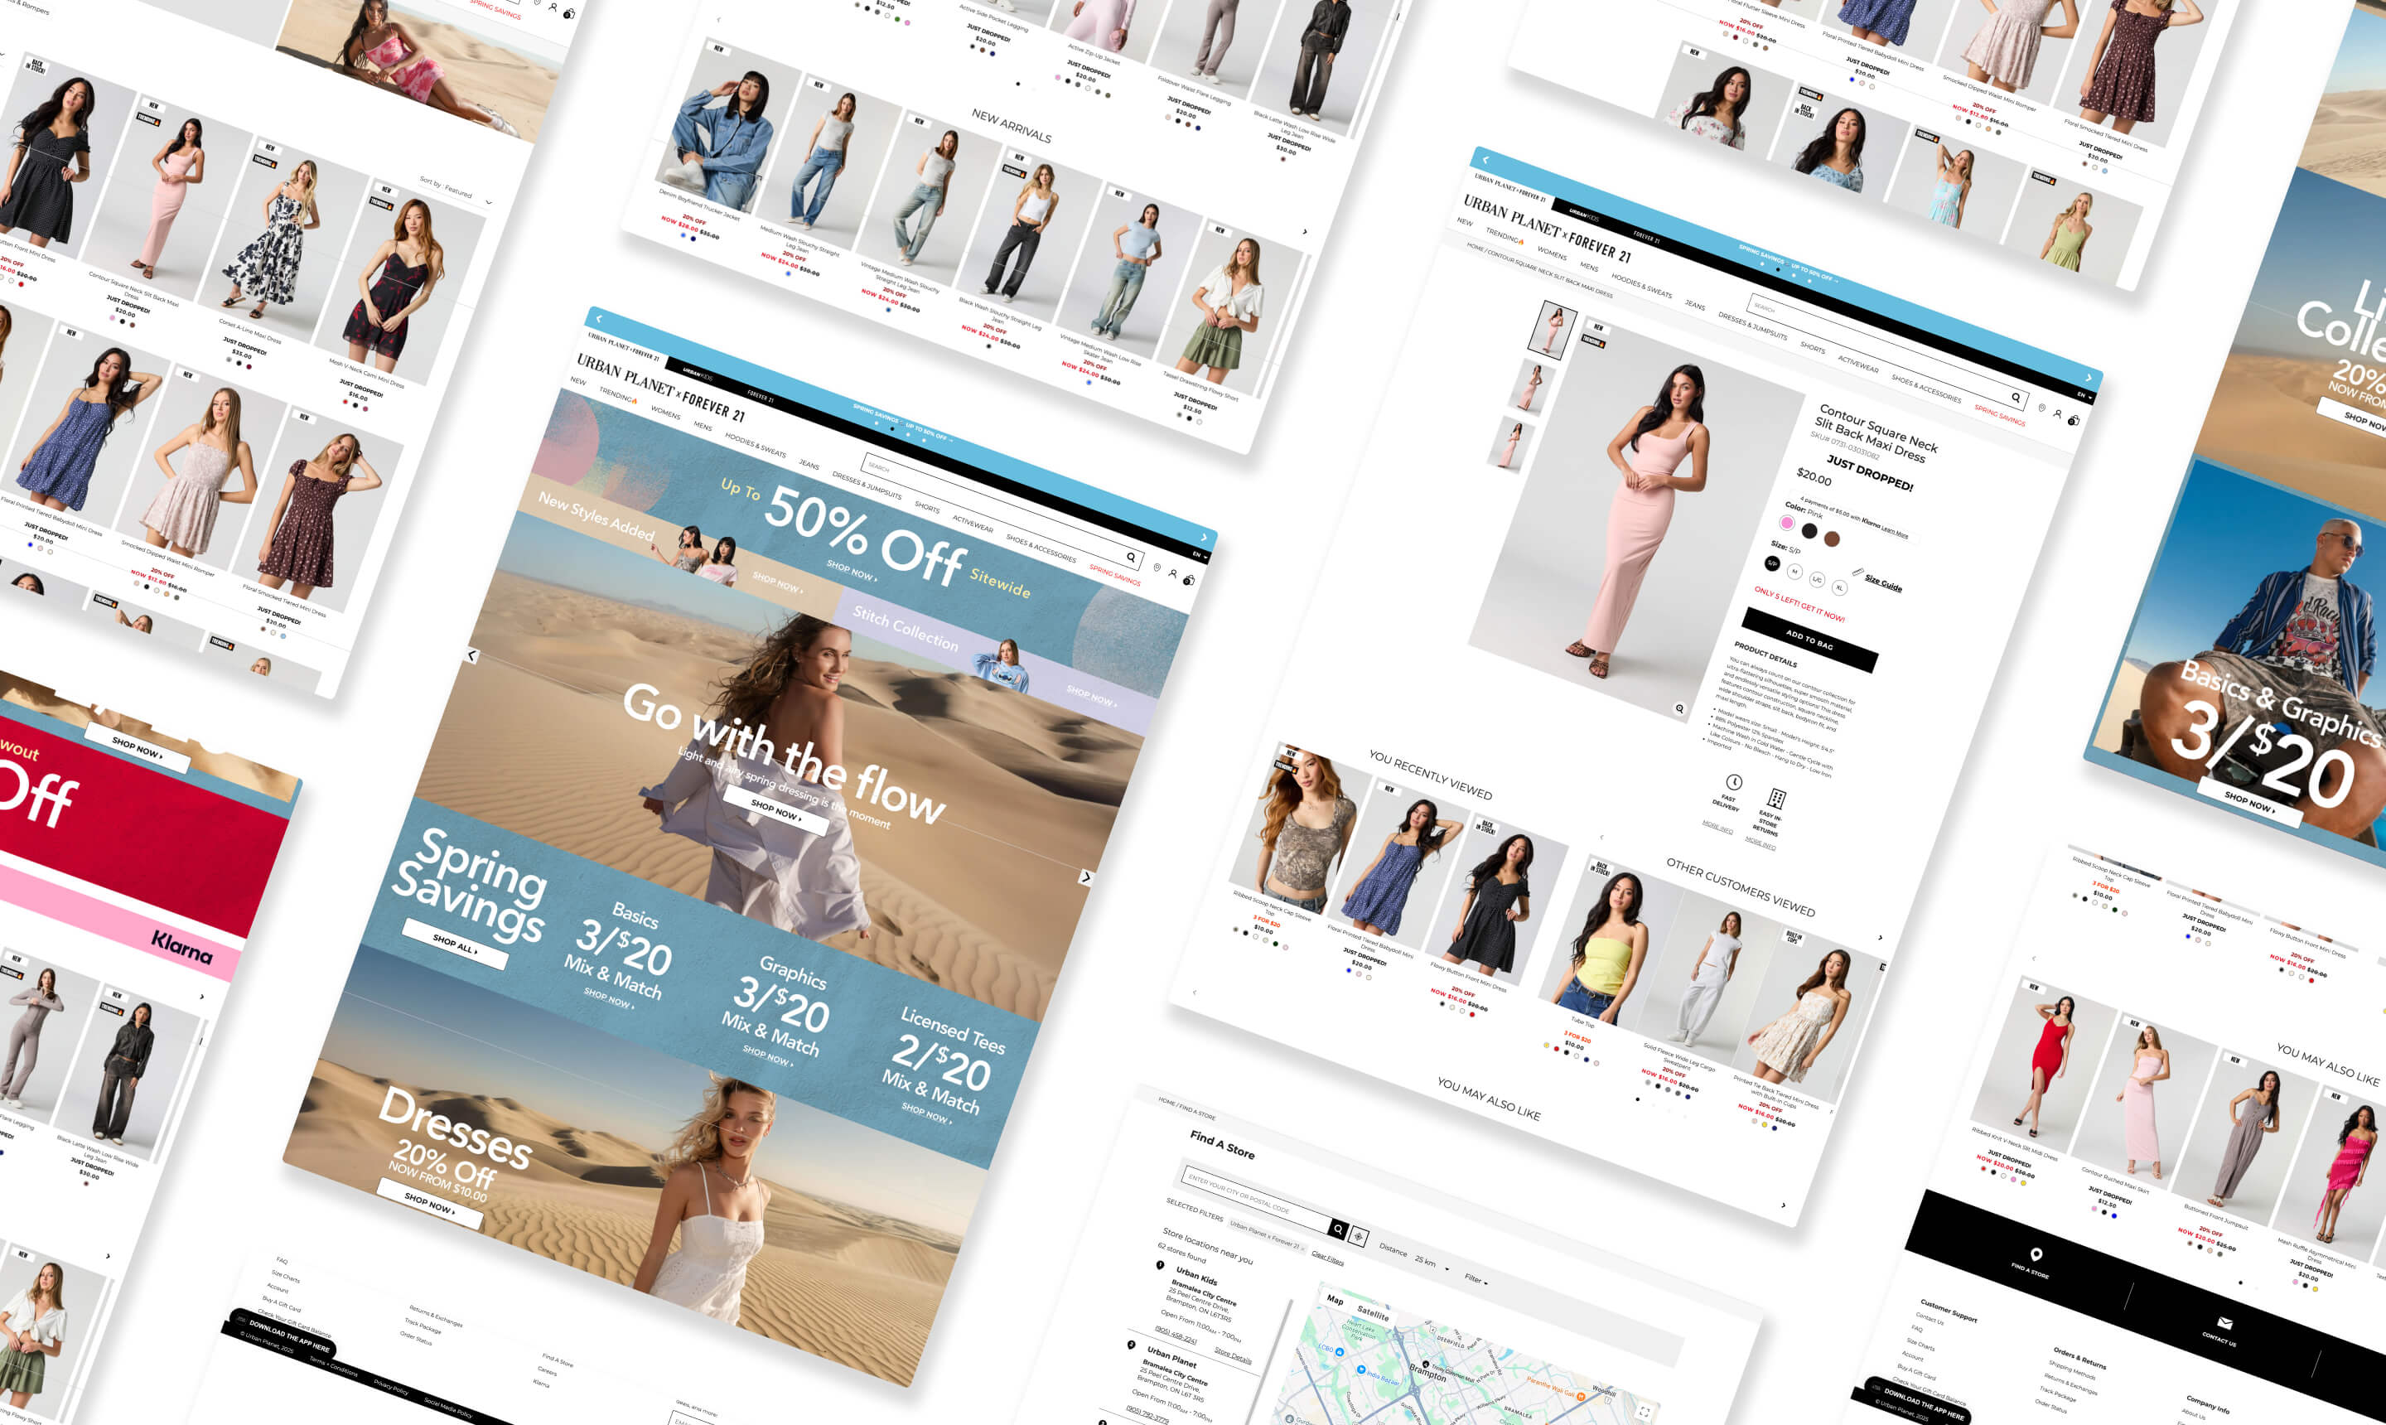Open the Size Guide link
The image size is (2386, 1425).
(1883, 583)
